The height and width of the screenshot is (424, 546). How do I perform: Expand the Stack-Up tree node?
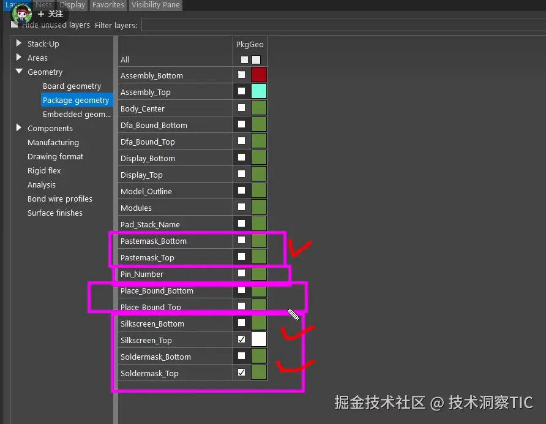tap(19, 44)
